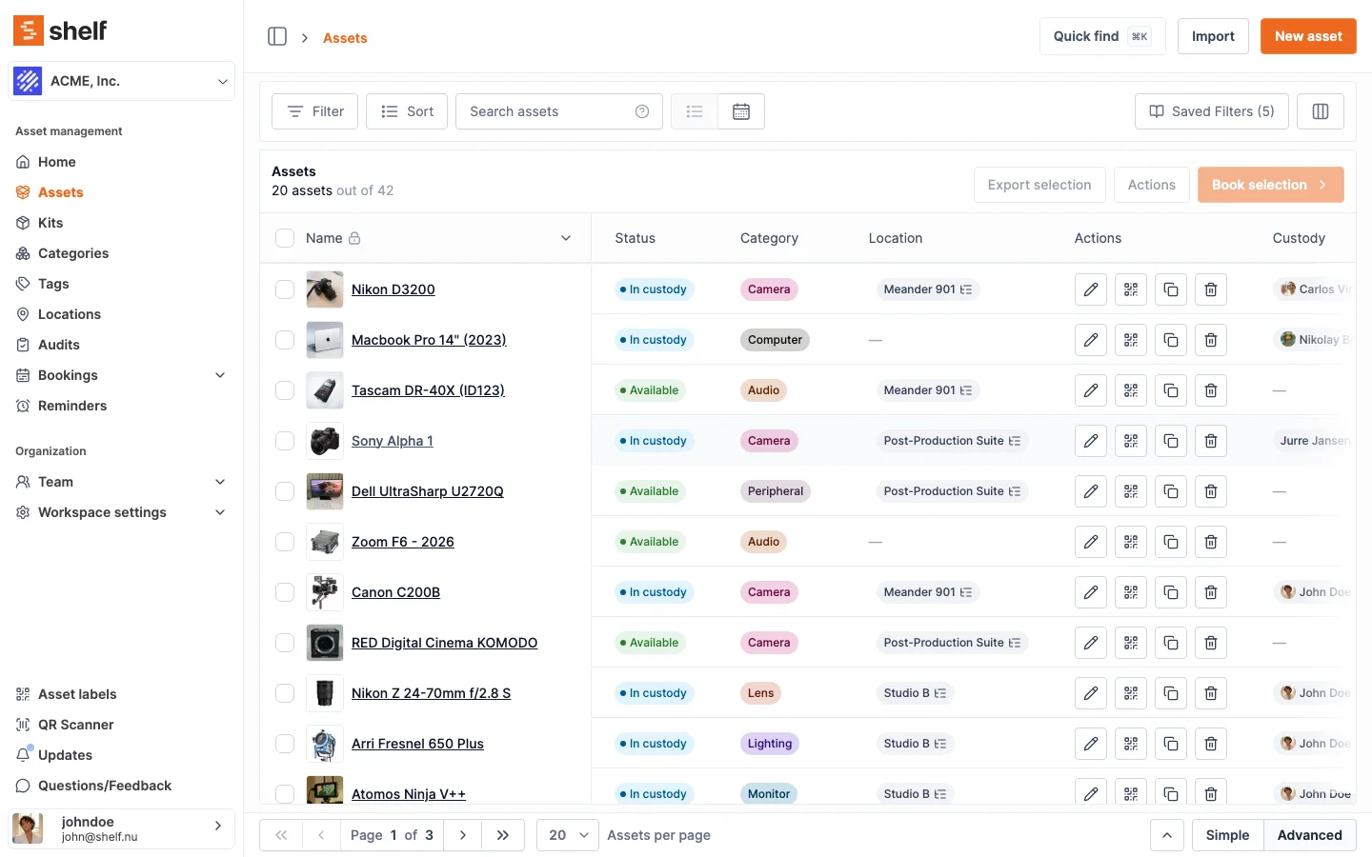1372x857 pixels.
Task: Select the Macbook Pro 14" row checkbox
Action: [x=284, y=340]
